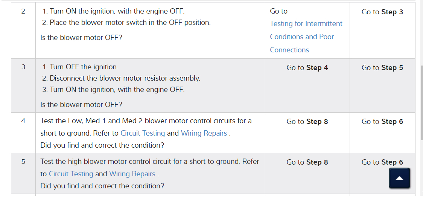Click 'Go to Step 4' in row 3

(x=307, y=68)
